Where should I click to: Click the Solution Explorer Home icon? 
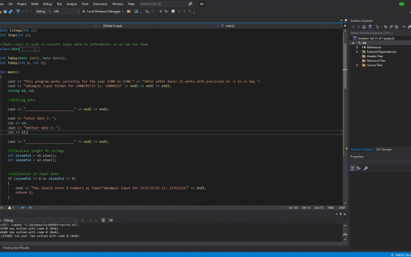point(364,27)
